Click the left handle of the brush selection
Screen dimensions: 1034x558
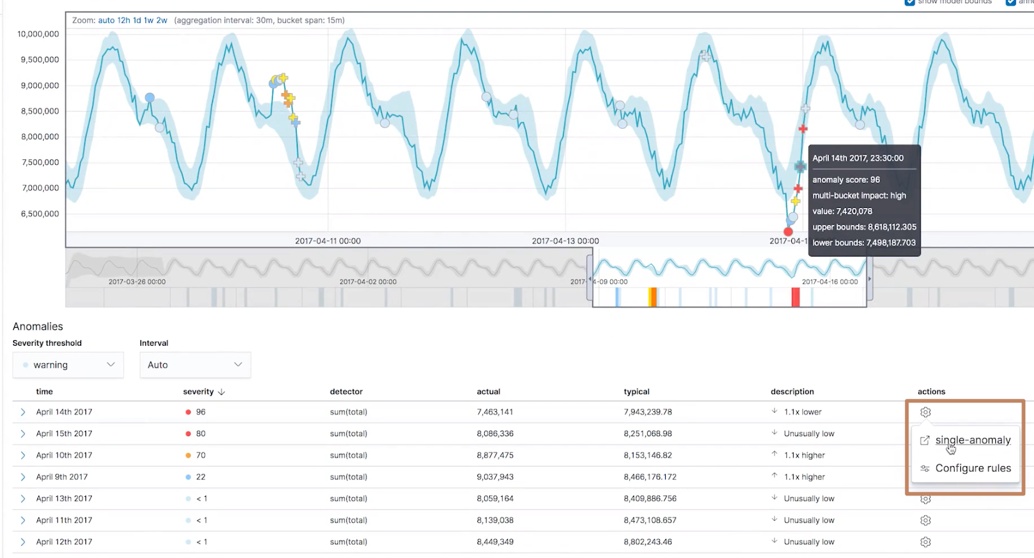pos(590,278)
